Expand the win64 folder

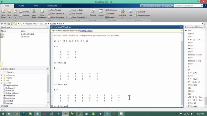1,83
